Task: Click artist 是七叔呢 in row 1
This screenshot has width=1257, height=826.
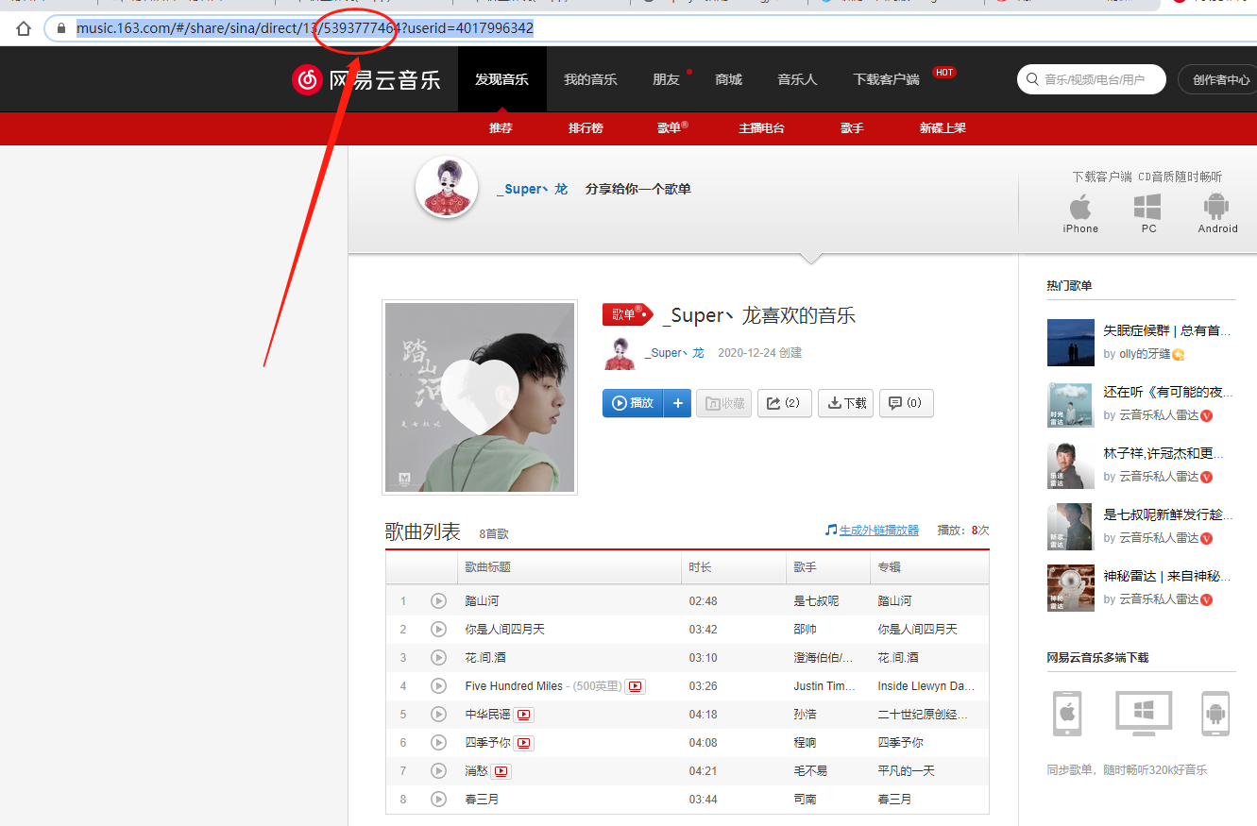Action: coord(816,600)
